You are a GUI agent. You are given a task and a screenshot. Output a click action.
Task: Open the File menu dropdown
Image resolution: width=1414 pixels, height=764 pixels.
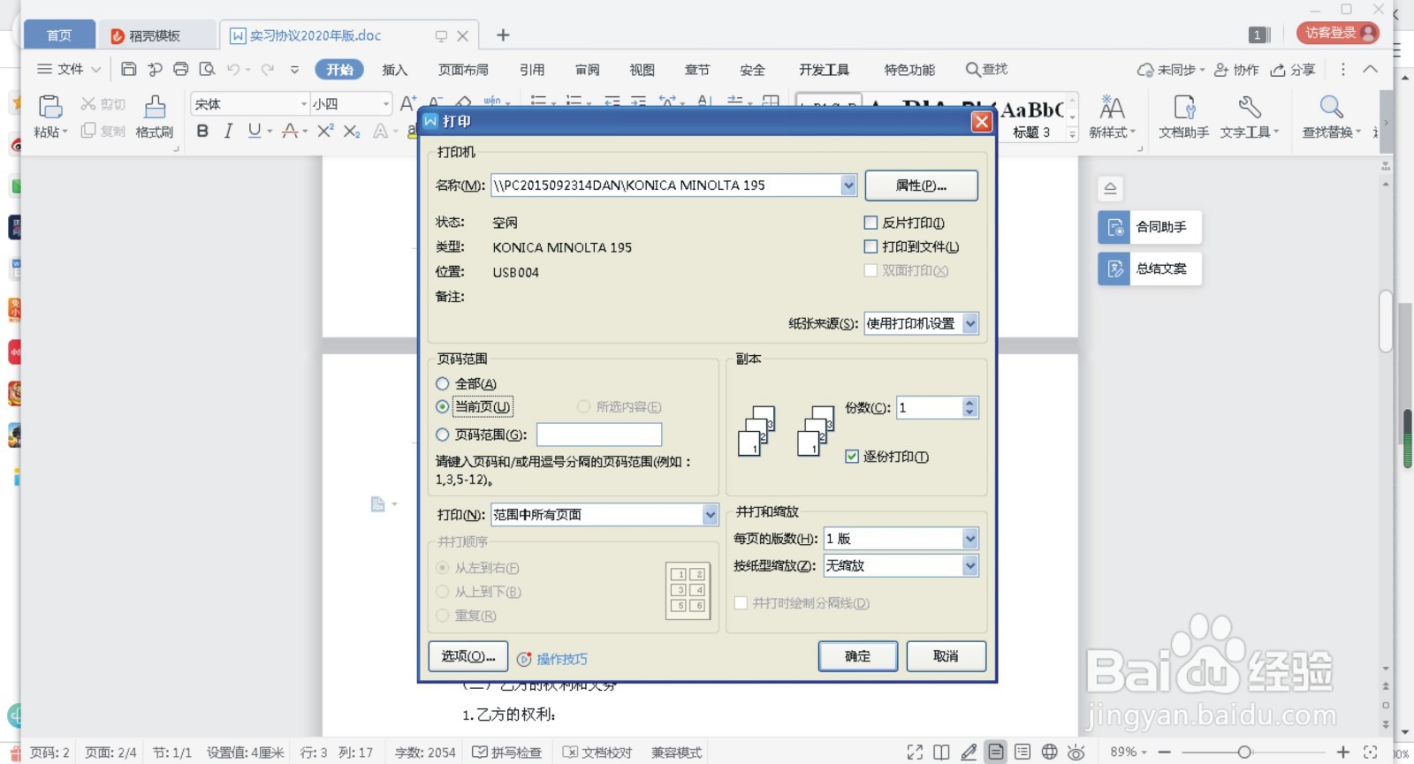(69, 69)
